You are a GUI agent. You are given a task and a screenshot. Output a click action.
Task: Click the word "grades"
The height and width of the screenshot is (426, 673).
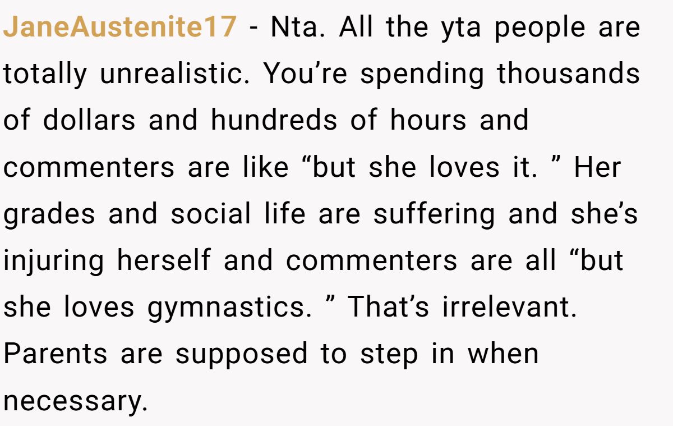pyautogui.click(x=49, y=214)
